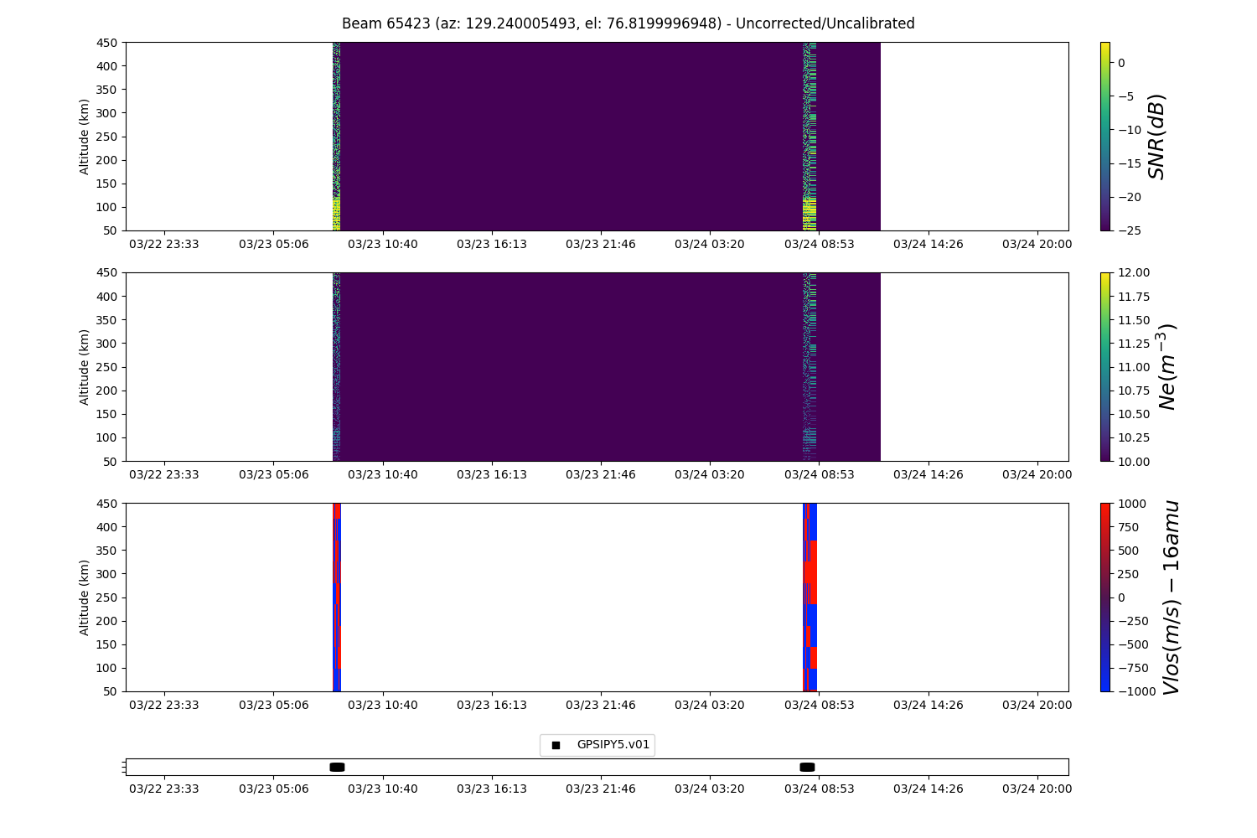Click the SNR(dB) colorbar gradient

coord(1104,136)
